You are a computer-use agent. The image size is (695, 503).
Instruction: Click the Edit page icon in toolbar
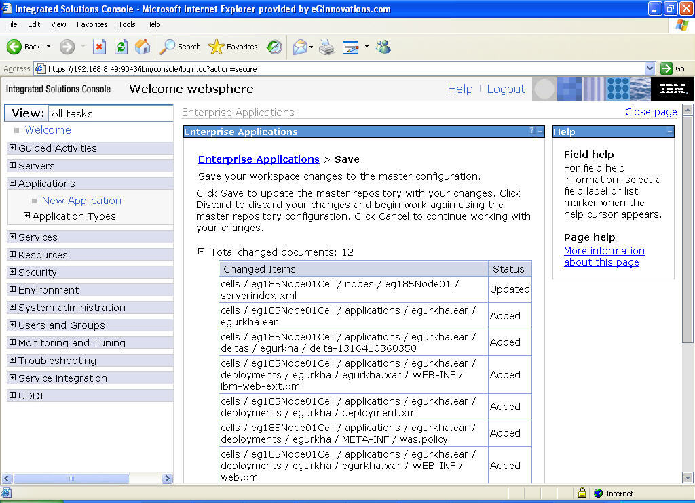coord(351,47)
